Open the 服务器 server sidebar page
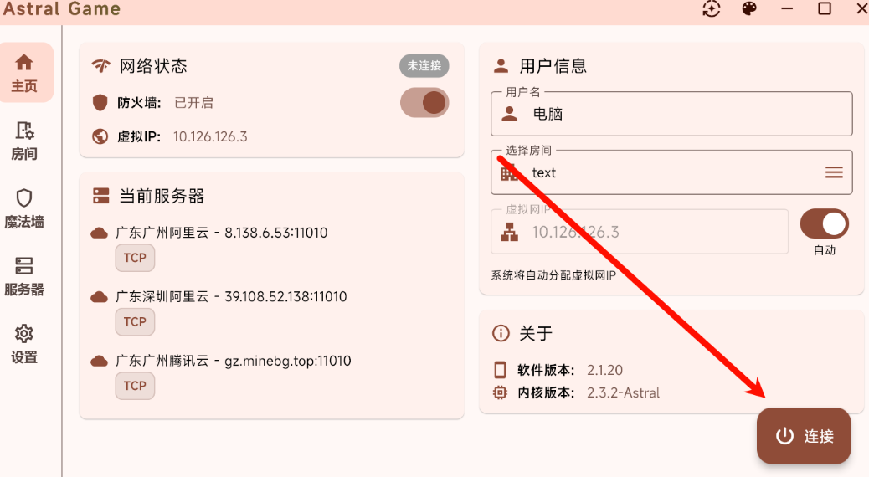Viewport: 869px width, 477px height. (24, 276)
